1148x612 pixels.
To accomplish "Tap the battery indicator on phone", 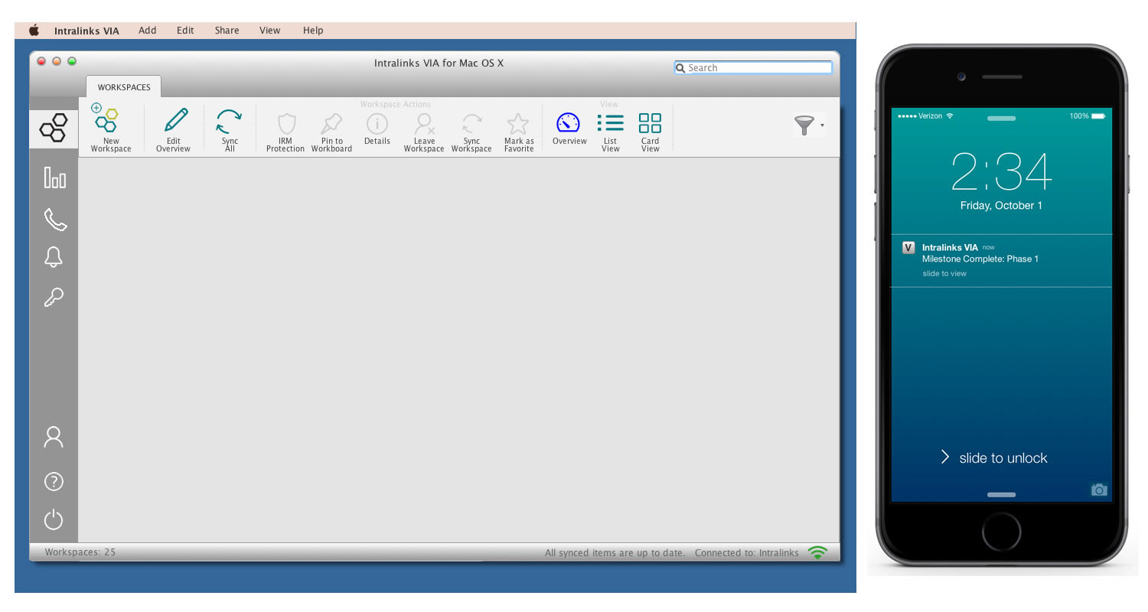I will coord(1098,116).
